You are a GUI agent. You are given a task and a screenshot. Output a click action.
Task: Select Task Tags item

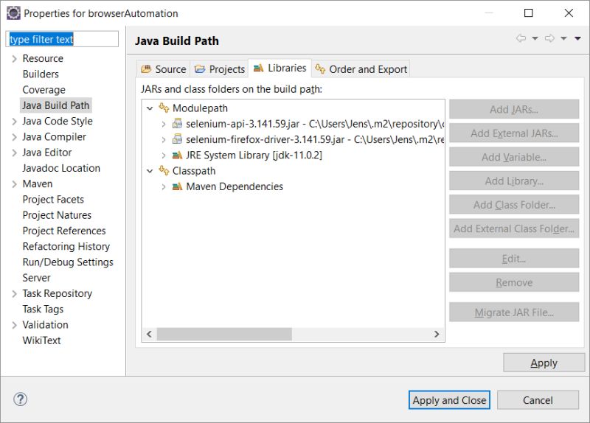(x=43, y=309)
